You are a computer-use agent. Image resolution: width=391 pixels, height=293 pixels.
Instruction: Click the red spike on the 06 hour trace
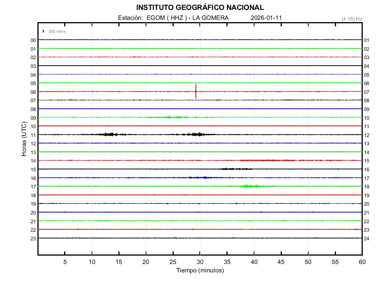pyautogui.click(x=195, y=92)
